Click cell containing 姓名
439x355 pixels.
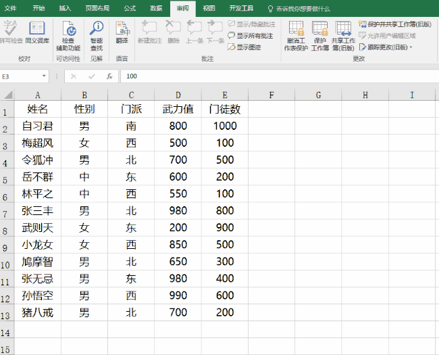(38, 109)
